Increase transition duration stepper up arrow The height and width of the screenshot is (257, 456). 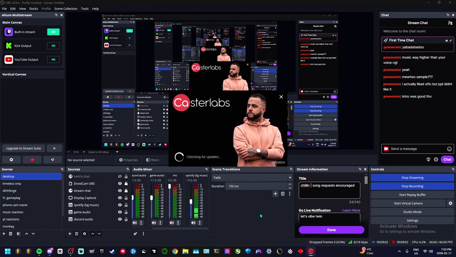290,185
